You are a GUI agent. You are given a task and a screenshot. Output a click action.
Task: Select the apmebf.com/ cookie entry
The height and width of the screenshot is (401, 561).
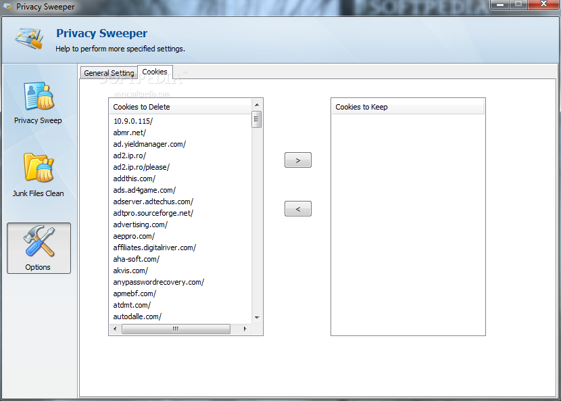pyautogui.click(x=135, y=293)
